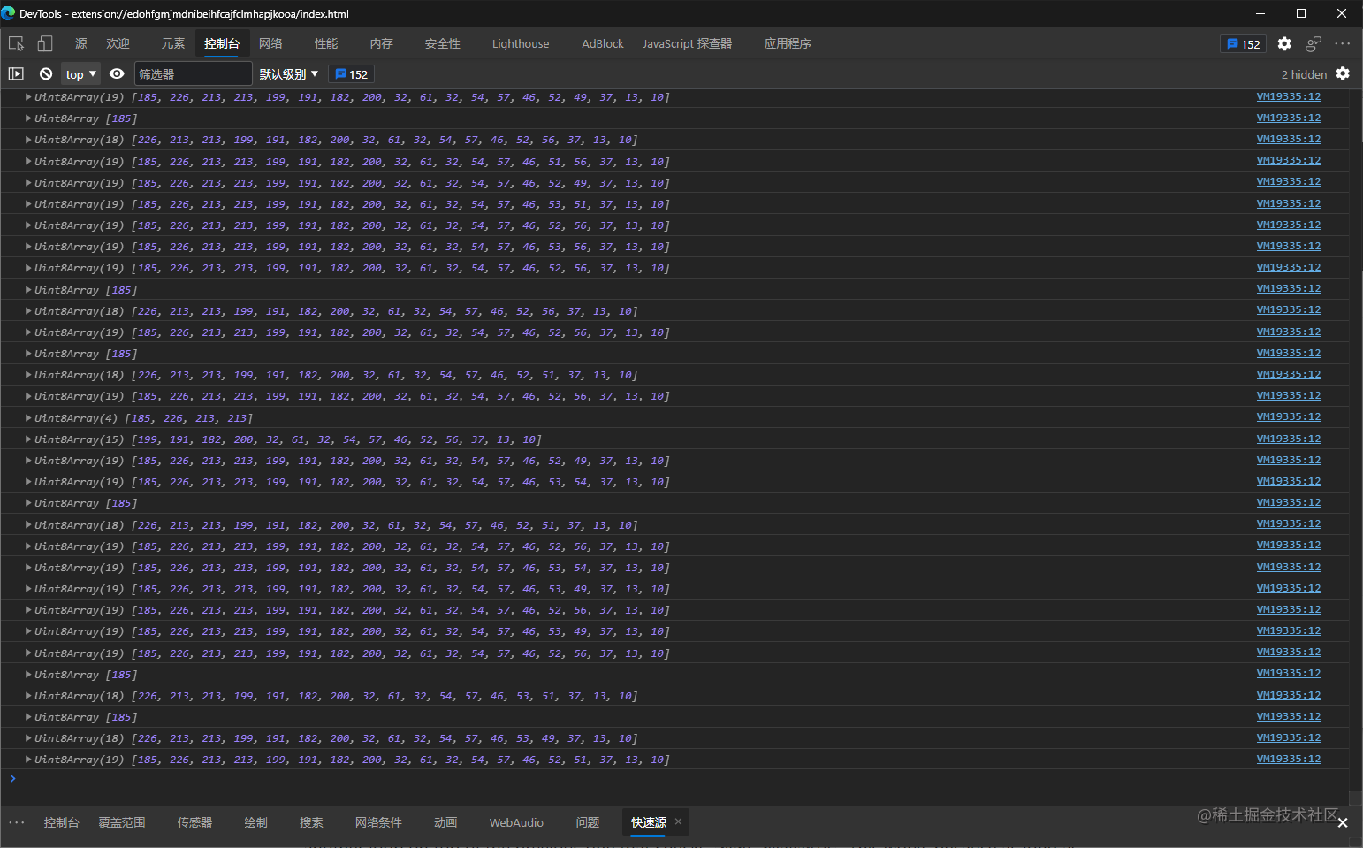Open DevTools settings gear in top toolbar
Image resolution: width=1363 pixels, height=848 pixels.
1284,43
